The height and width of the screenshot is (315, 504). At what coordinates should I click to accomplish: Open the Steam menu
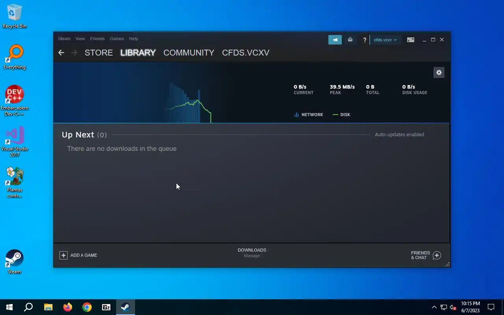point(64,39)
